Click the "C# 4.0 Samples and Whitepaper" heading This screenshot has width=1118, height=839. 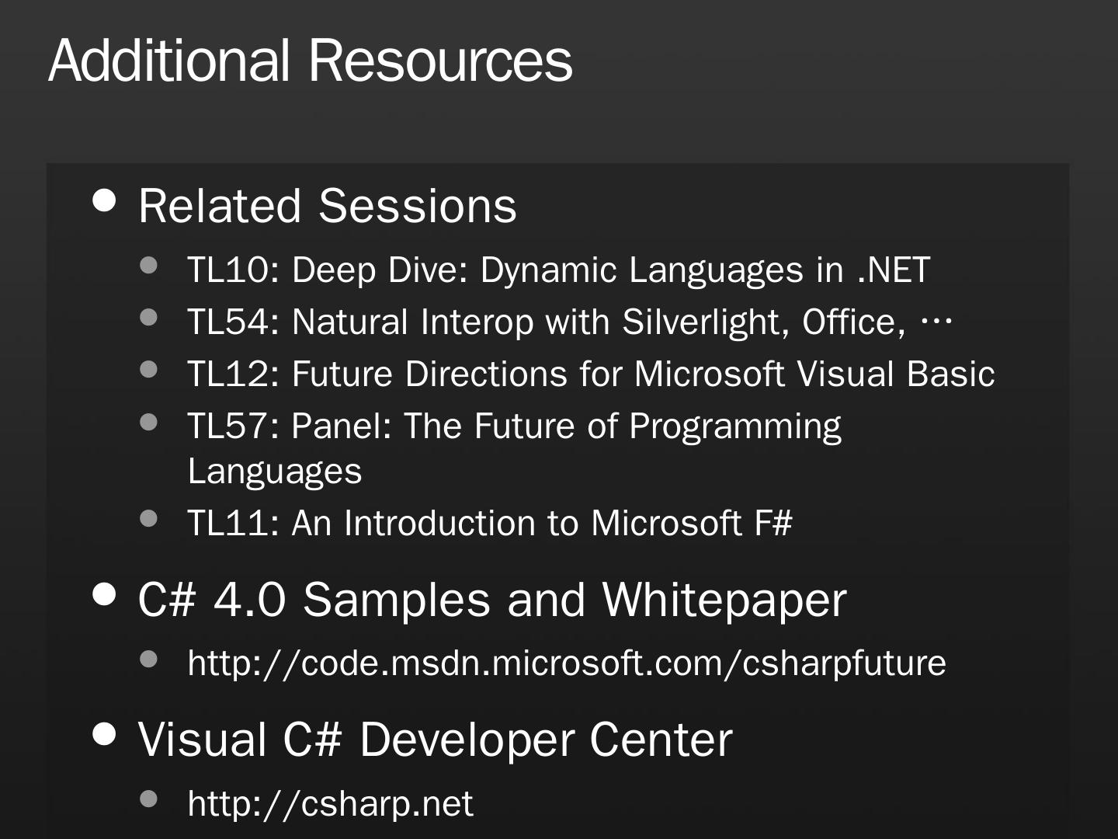click(491, 600)
